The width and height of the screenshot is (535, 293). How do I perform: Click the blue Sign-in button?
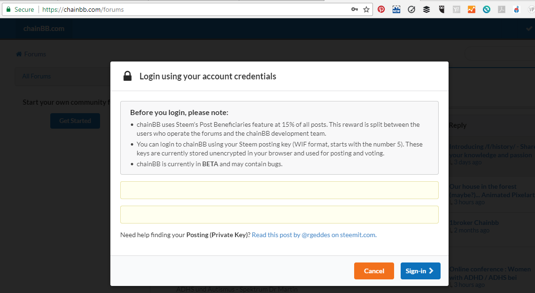pos(420,271)
